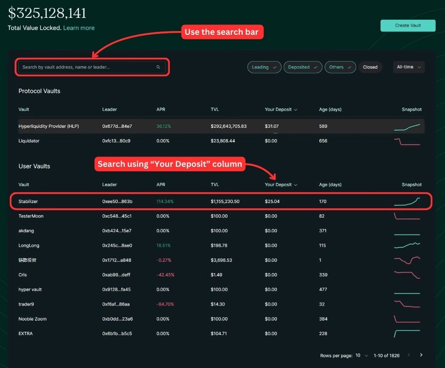445x368 pixels.
Task: Open EXTRA snapshot chart
Action: tap(407, 333)
